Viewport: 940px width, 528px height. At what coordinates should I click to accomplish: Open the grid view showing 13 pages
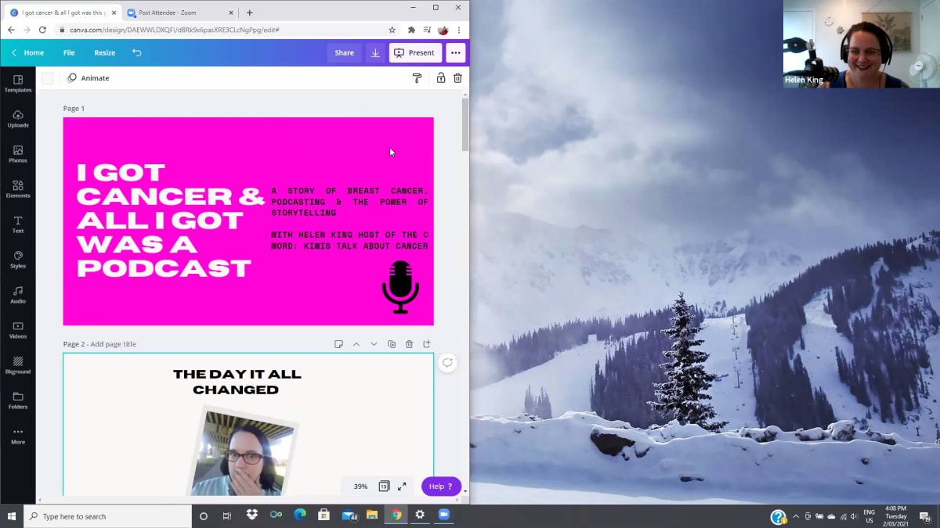tap(384, 486)
